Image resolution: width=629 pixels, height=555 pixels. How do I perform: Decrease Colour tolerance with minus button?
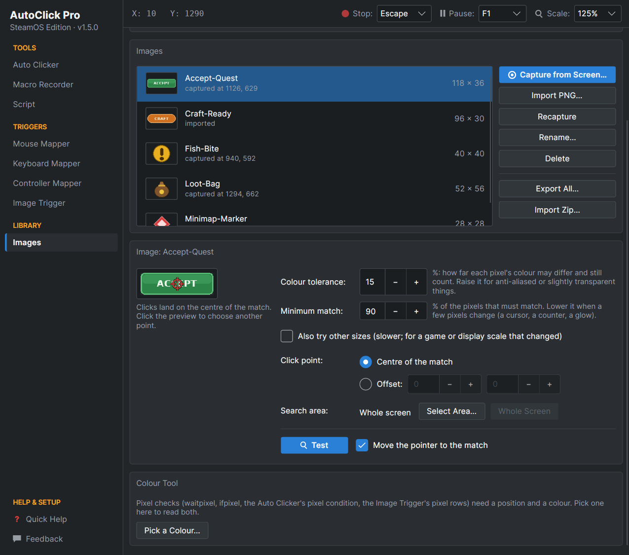coord(395,282)
